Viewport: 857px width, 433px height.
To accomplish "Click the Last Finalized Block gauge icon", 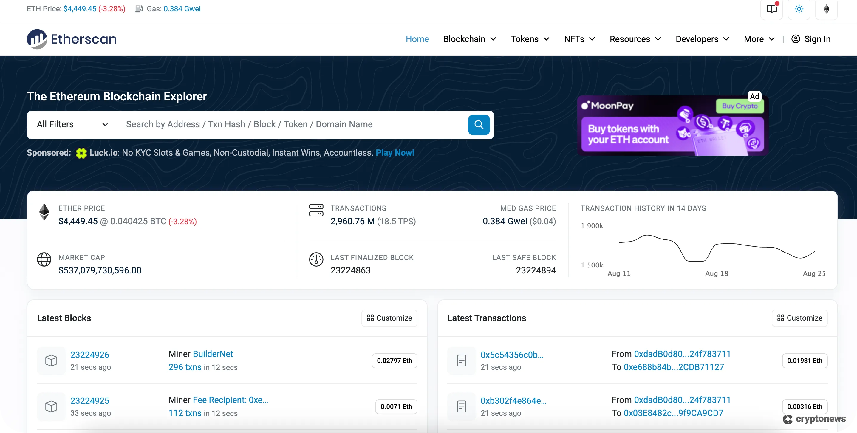I will [316, 260].
